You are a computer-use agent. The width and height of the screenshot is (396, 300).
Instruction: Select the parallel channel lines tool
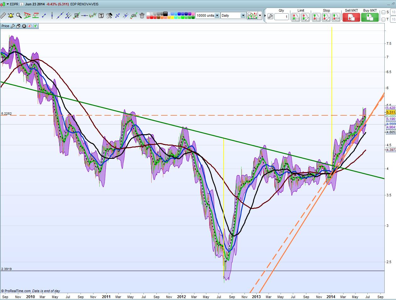coord(68,15)
